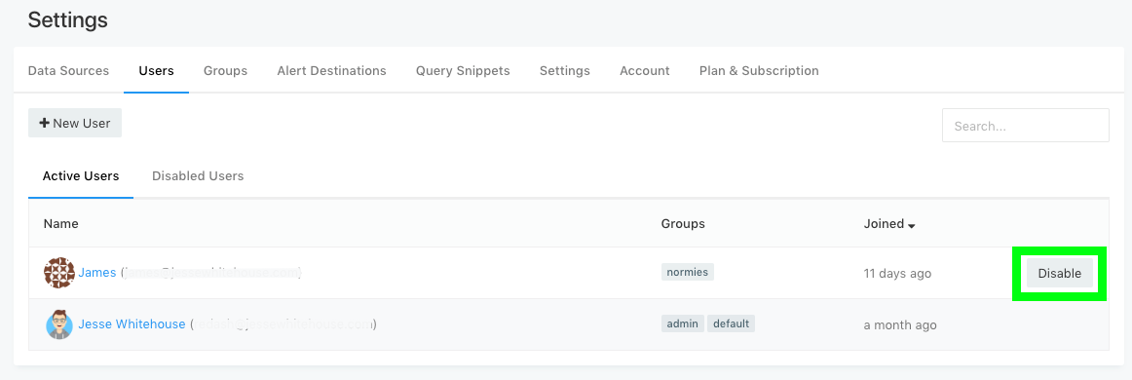The image size is (1132, 380).
Task: Click in the Search users field
Action: click(1025, 125)
